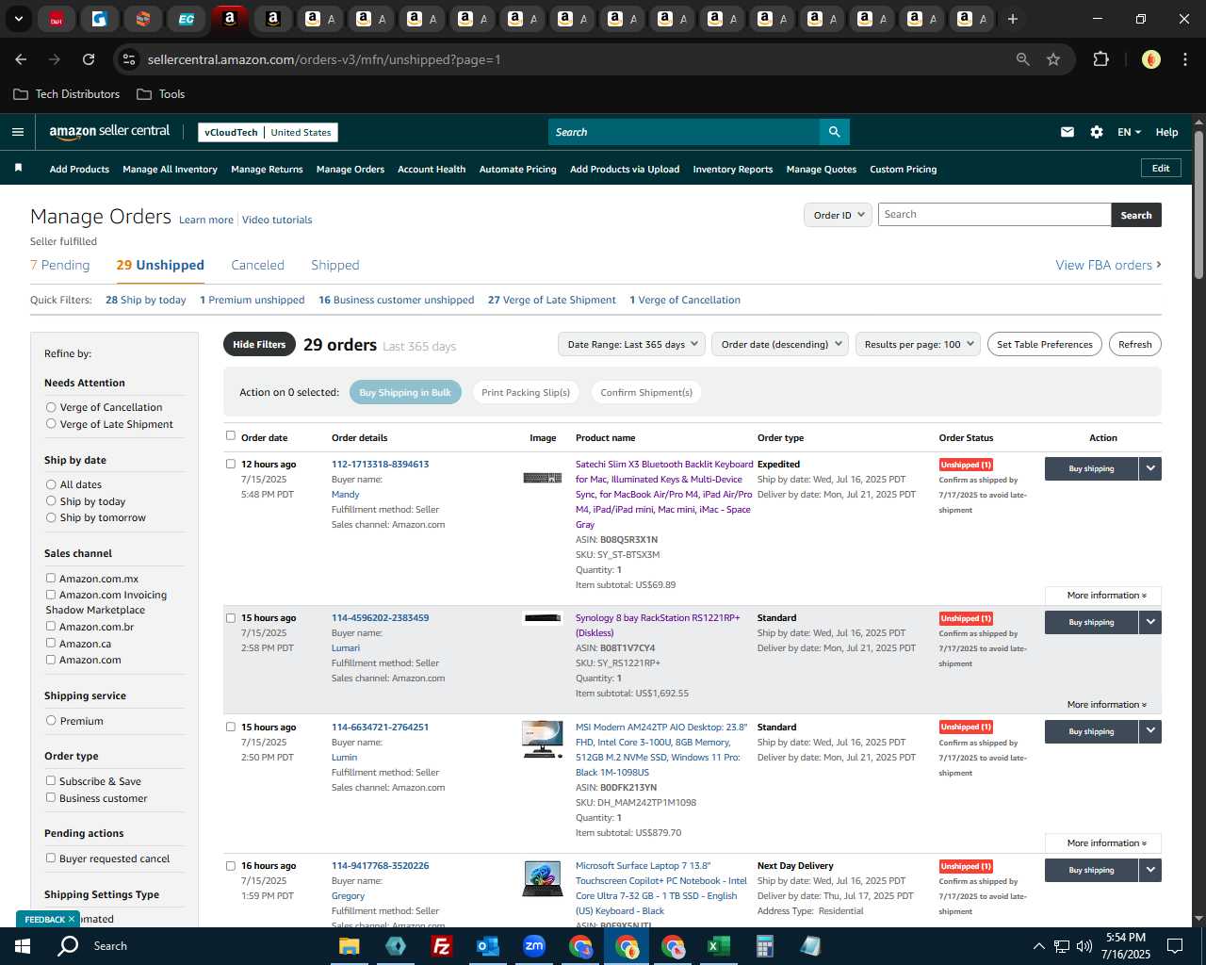This screenshot has height=965, width=1206.
Task: Open the settings gear icon
Action: [x=1097, y=132]
